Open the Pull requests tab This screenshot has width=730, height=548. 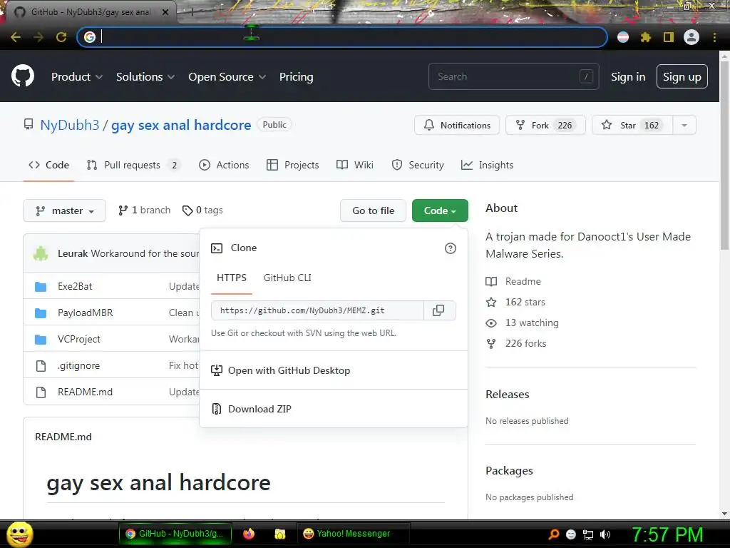pos(133,165)
